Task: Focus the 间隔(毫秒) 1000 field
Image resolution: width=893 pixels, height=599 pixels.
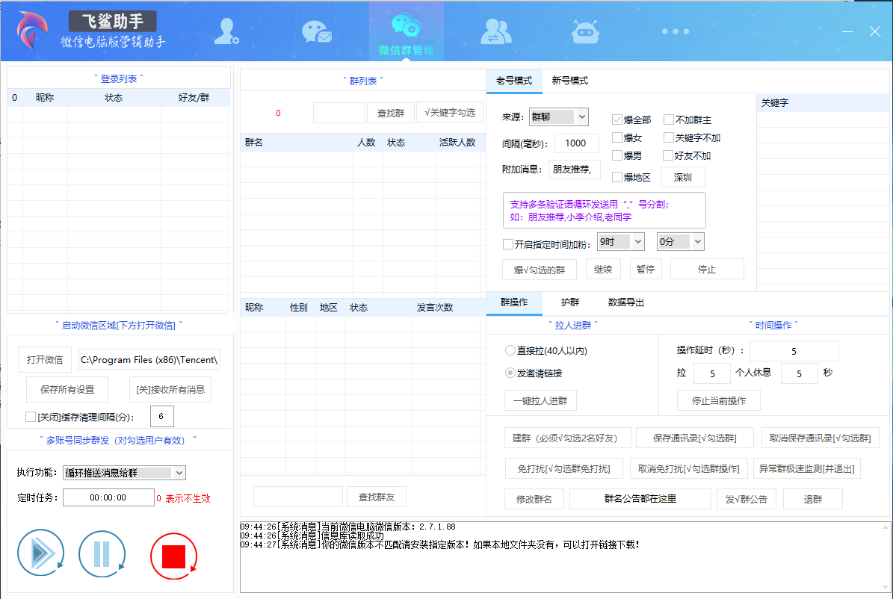Action: coord(576,143)
